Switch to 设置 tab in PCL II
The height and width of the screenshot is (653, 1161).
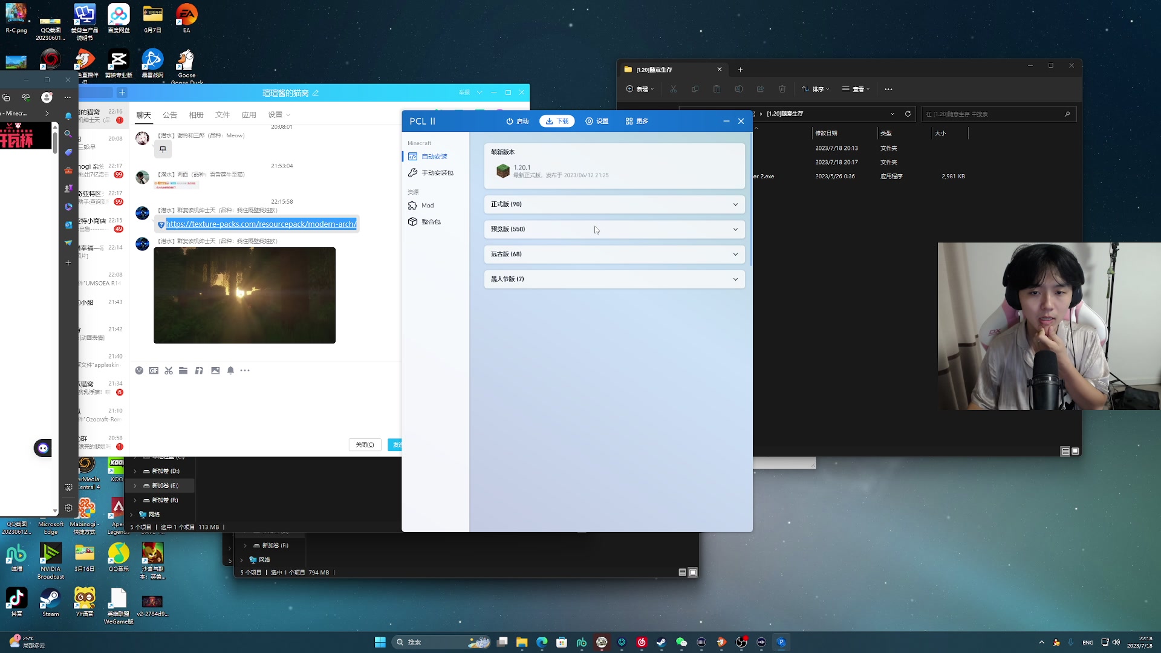pos(597,121)
